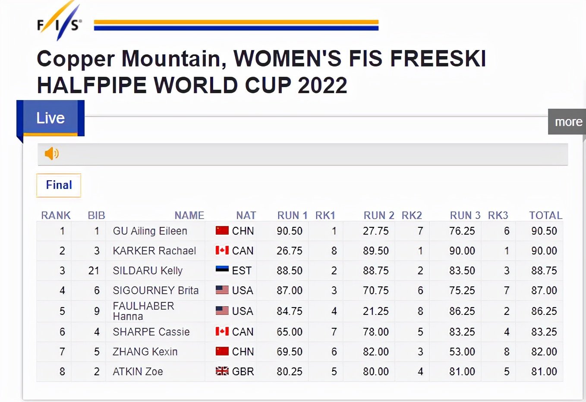Click the TOTAL column header
The image size is (586, 402).
(546, 215)
